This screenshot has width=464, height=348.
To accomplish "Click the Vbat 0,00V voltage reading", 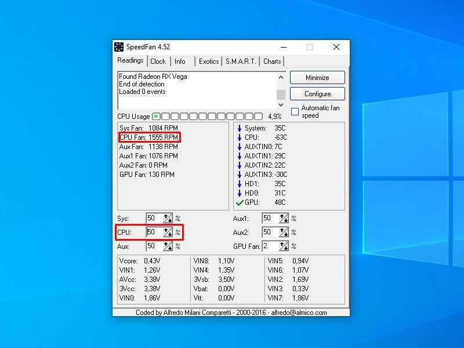I will point(214,289).
